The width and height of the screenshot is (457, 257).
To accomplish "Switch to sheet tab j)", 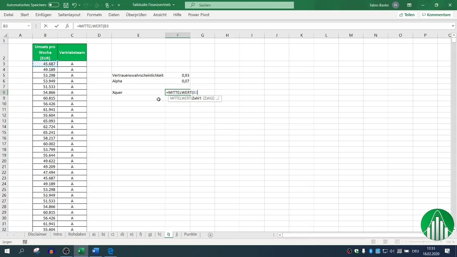I will pyautogui.click(x=177, y=235).
